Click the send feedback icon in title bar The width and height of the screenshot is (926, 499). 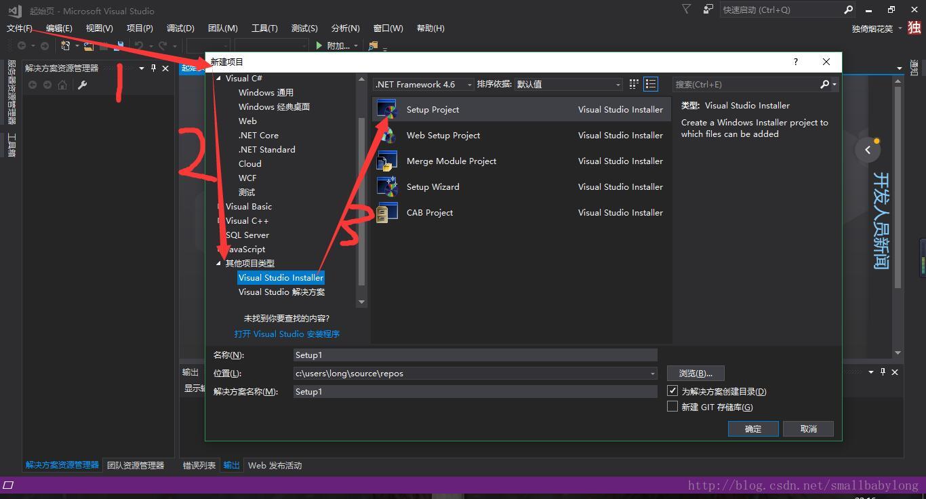(708, 9)
